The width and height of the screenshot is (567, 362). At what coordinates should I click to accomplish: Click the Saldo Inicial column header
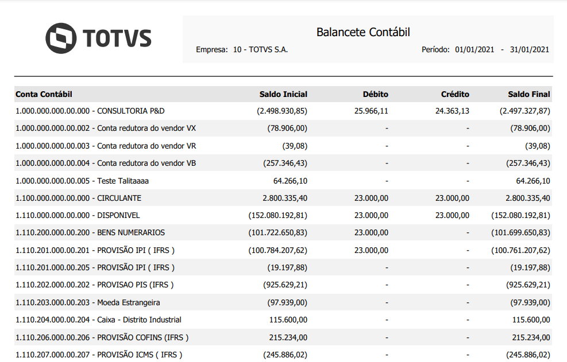(283, 94)
